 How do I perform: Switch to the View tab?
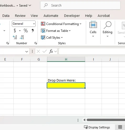(x=34, y=16)
